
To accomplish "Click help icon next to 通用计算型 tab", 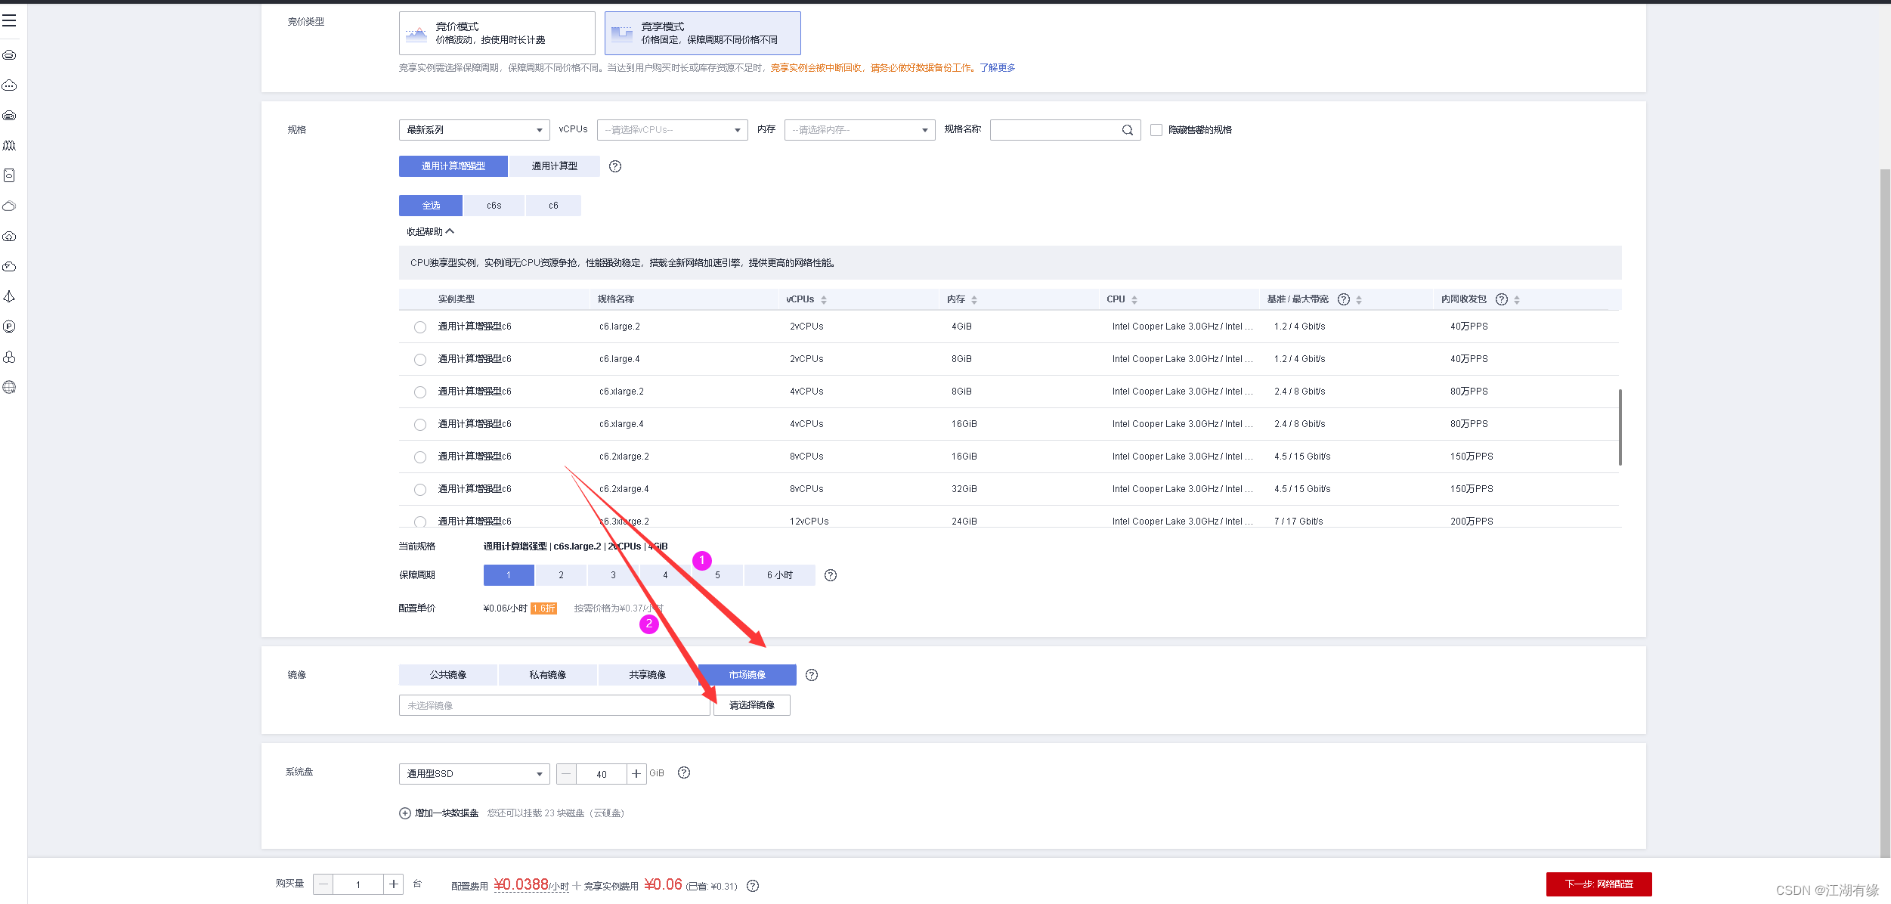I will coord(615,166).
